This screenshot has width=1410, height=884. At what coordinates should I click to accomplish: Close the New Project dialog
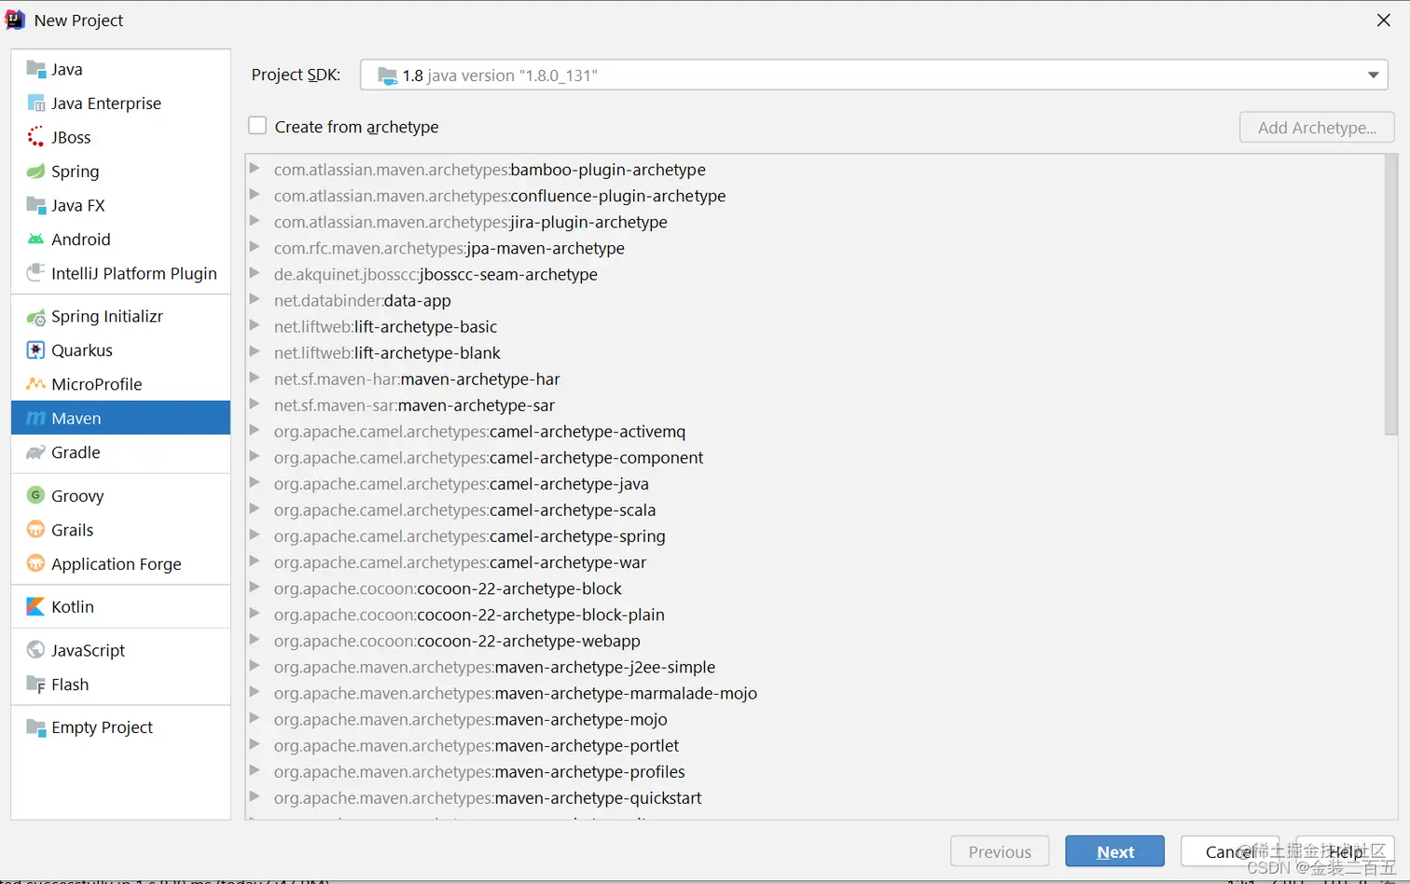coord(1384,21)
